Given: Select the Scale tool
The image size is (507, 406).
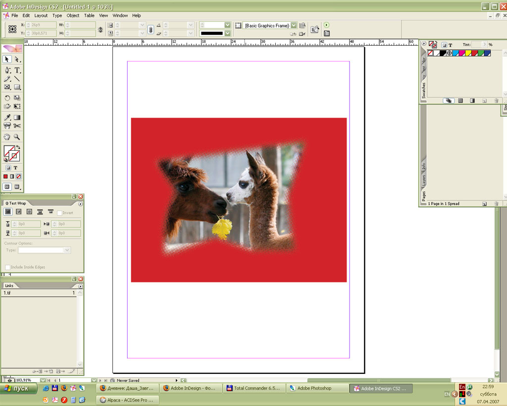Looking at the screenshot, I should (x=17, y=98).
